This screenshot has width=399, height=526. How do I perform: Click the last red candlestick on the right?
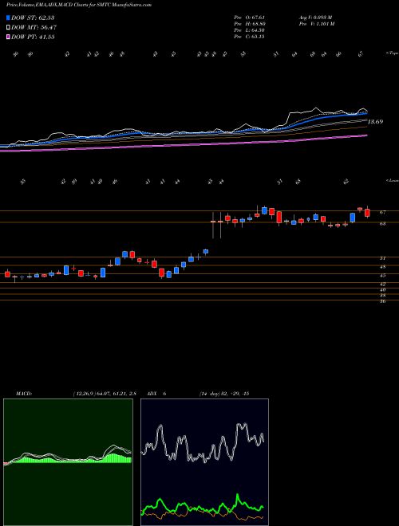click(367, 213)
